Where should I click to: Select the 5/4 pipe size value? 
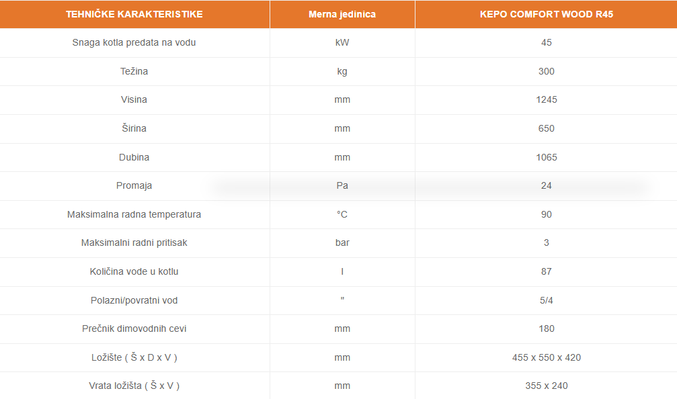point(546,300)
